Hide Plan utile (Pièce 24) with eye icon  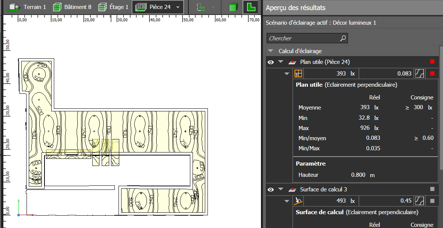coord(271,62)
